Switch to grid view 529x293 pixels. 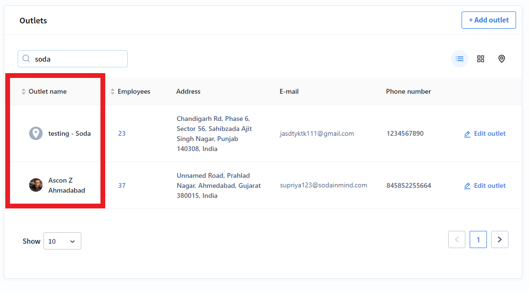pyautogui.click(x=481, y=58)
